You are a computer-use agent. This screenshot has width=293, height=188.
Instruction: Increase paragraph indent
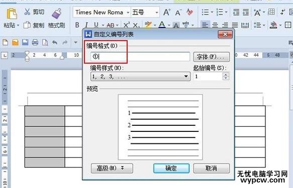coord(246,13)
